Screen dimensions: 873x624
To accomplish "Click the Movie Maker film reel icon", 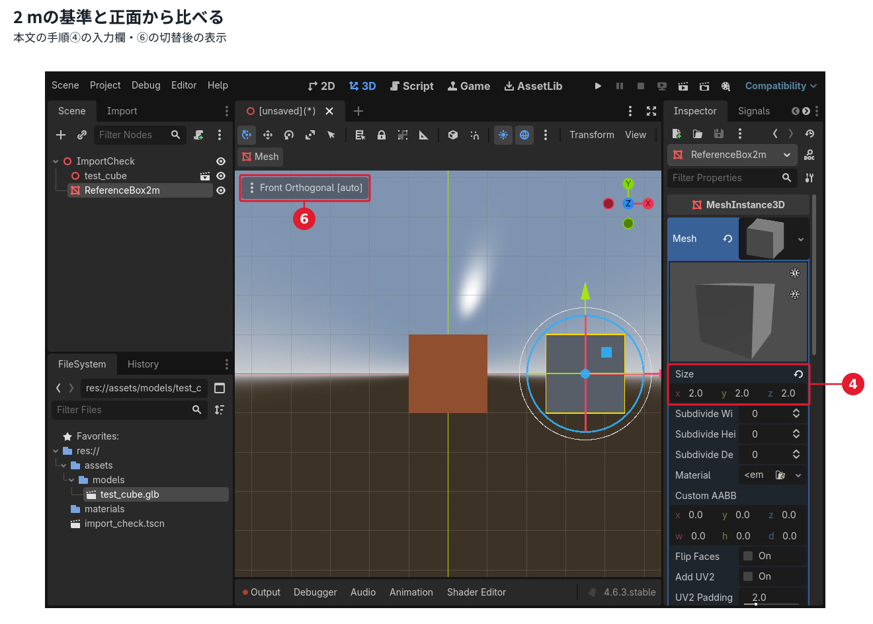I will tap(726, 86).
